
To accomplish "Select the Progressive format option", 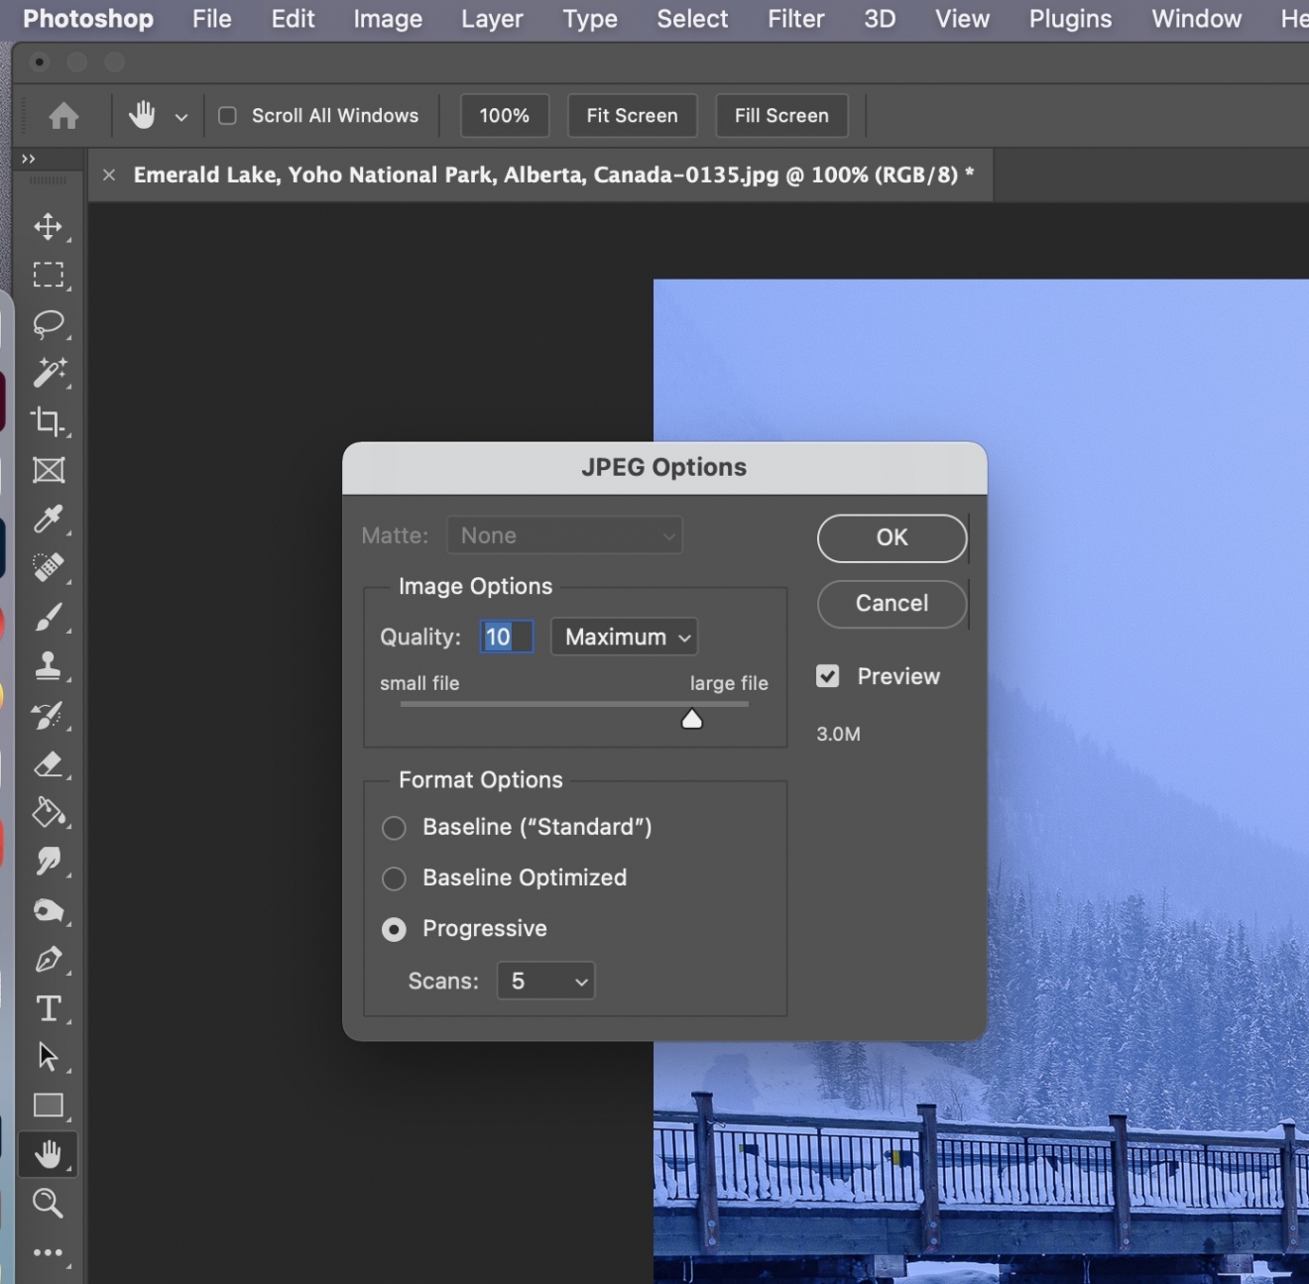I will pos(394,929).
